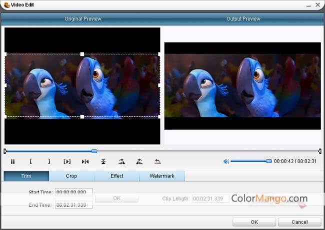Set trim end point with right bracket icon

[x=49, y=161]
